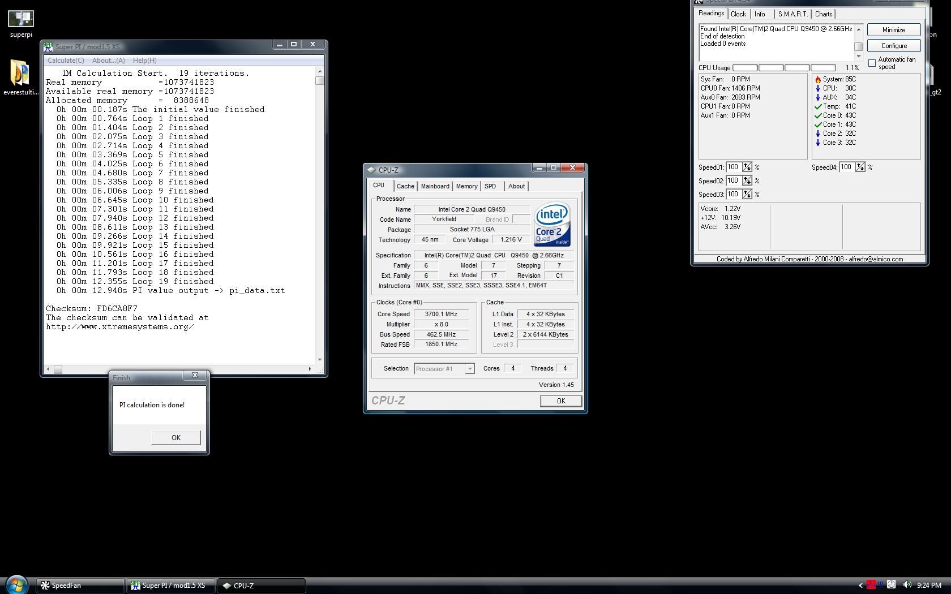The width and height of the screenshot is (951, 594).
Task: Click the Core 0 checkmark icon
Action: 818,115
